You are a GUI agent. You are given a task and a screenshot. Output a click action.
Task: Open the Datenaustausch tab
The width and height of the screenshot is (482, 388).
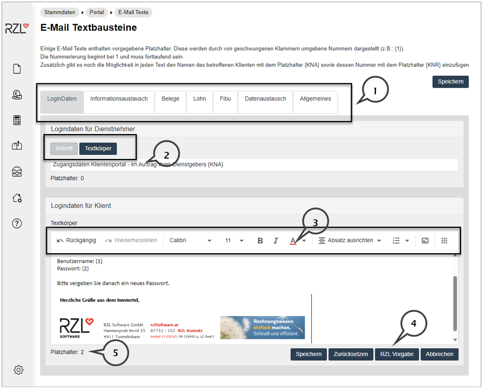pyautogui.click(x=265, y=99)
